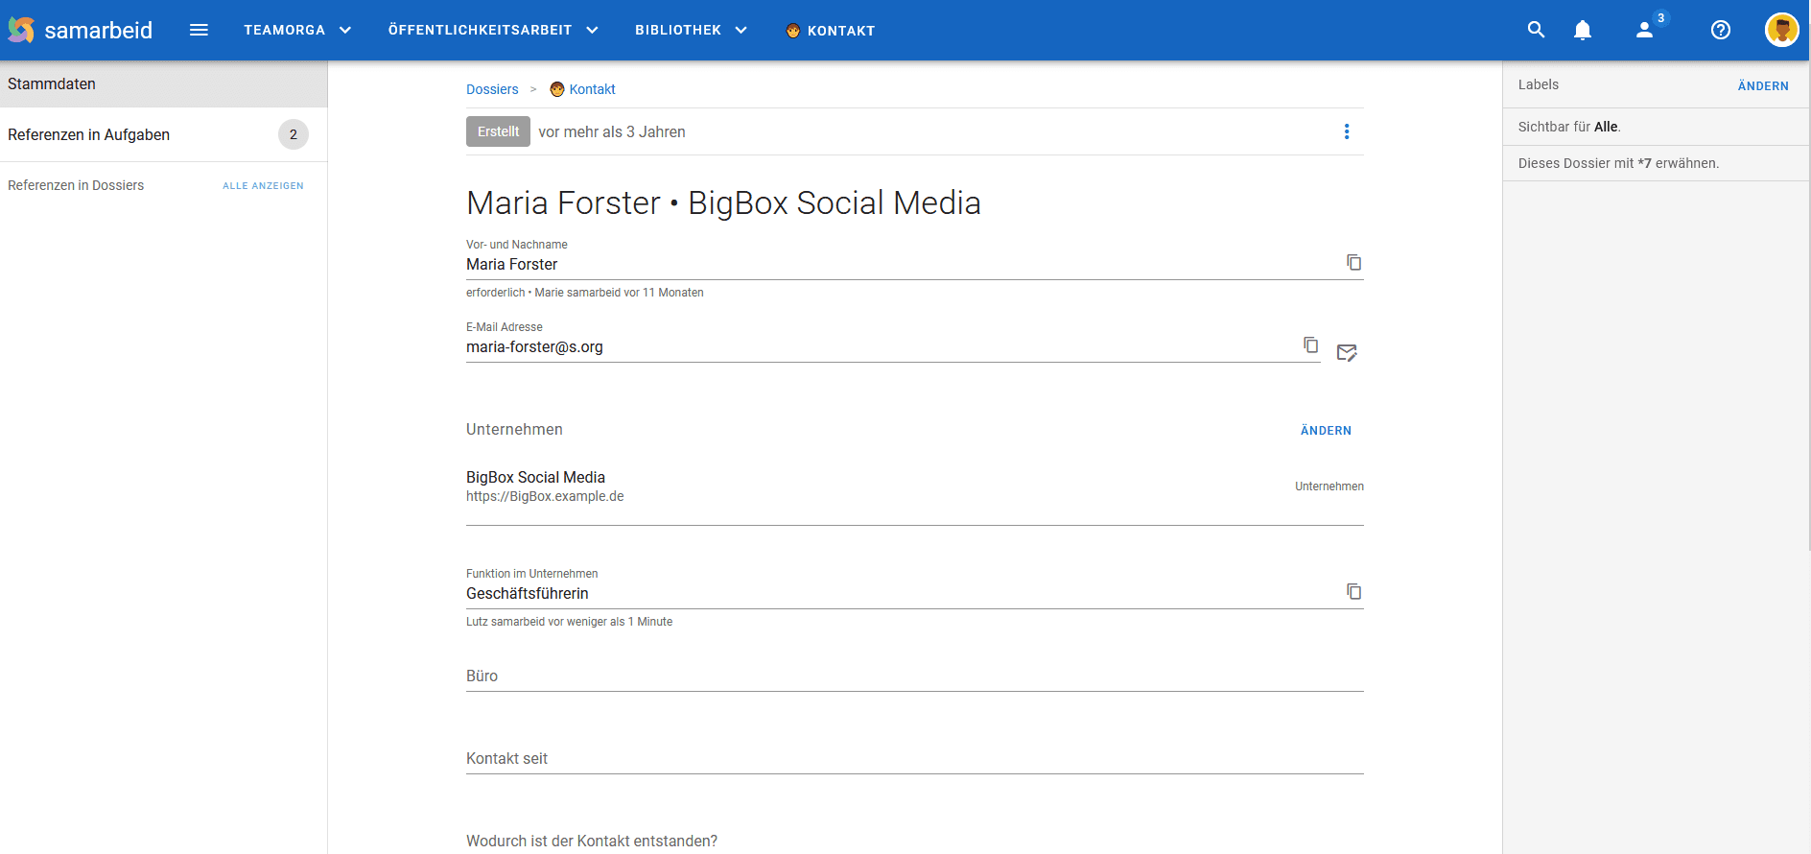Click the user profile avatar
The image size is (1811, 854).
pos(1781,30)
